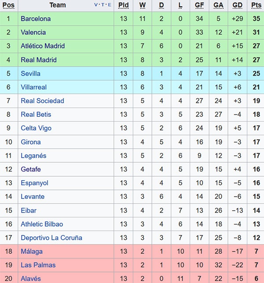This screenshot has width=264, height=283.
Task: Click the Sevilla team link
Action: (30, 74)
